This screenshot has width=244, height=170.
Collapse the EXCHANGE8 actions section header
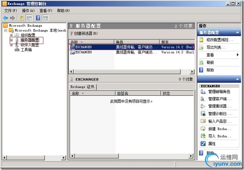(237, 79)
